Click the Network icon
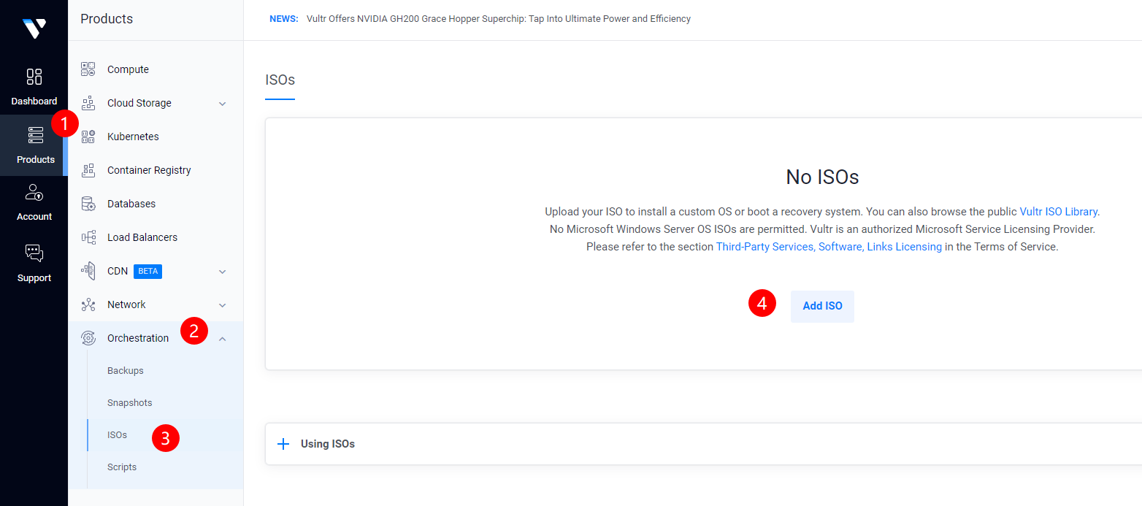Screen dimensions: 1142x506 tap(88, 304)
